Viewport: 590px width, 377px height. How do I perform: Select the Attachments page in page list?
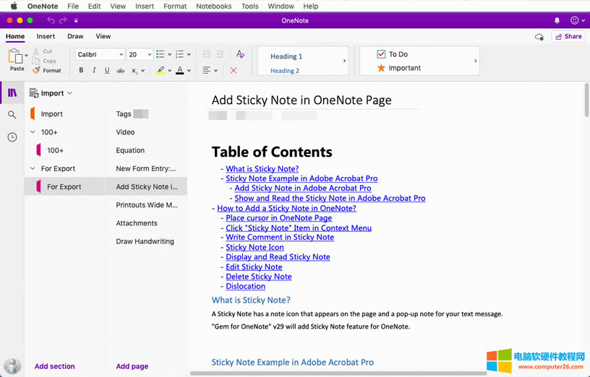click(137, 223)
